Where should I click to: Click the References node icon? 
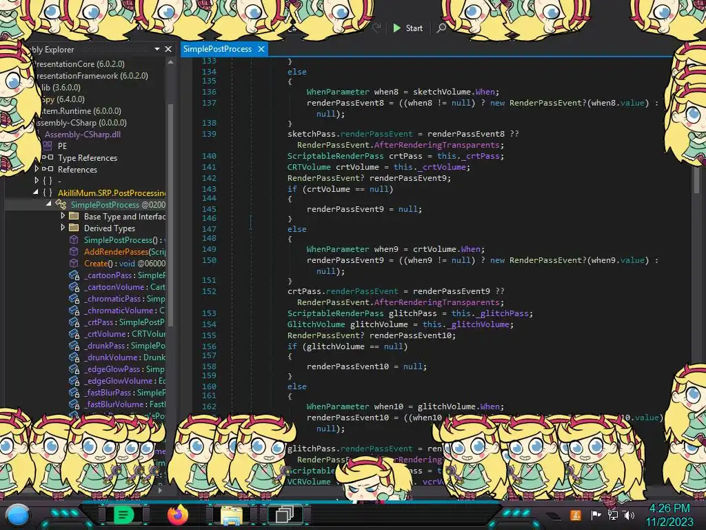(48, 169)
